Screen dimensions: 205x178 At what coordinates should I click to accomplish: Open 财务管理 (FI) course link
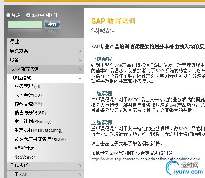(27, 86)
